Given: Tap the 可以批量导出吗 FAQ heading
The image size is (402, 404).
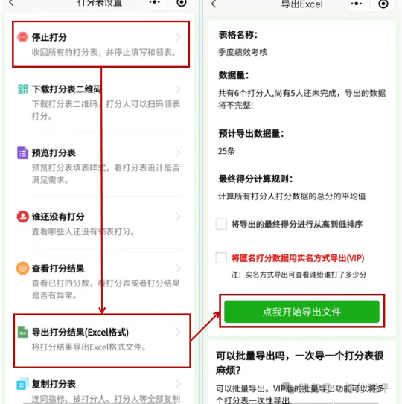Looking at the screenshot, I should (x=300, y=363).
